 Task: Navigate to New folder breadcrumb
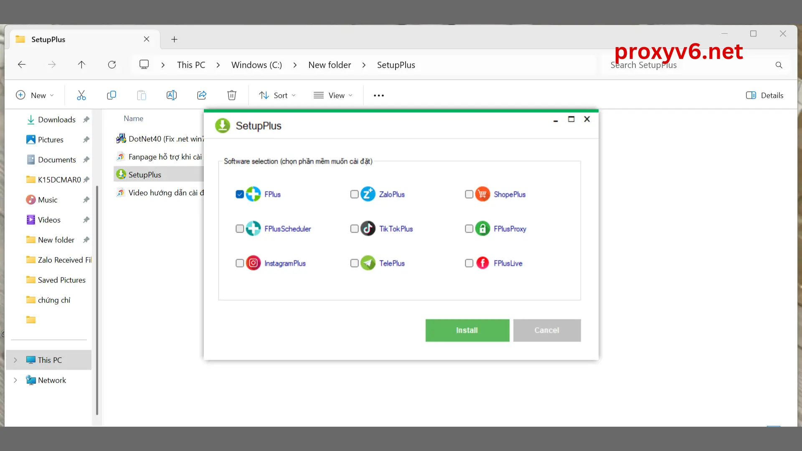pyautogui.click(x=330, y=65)
